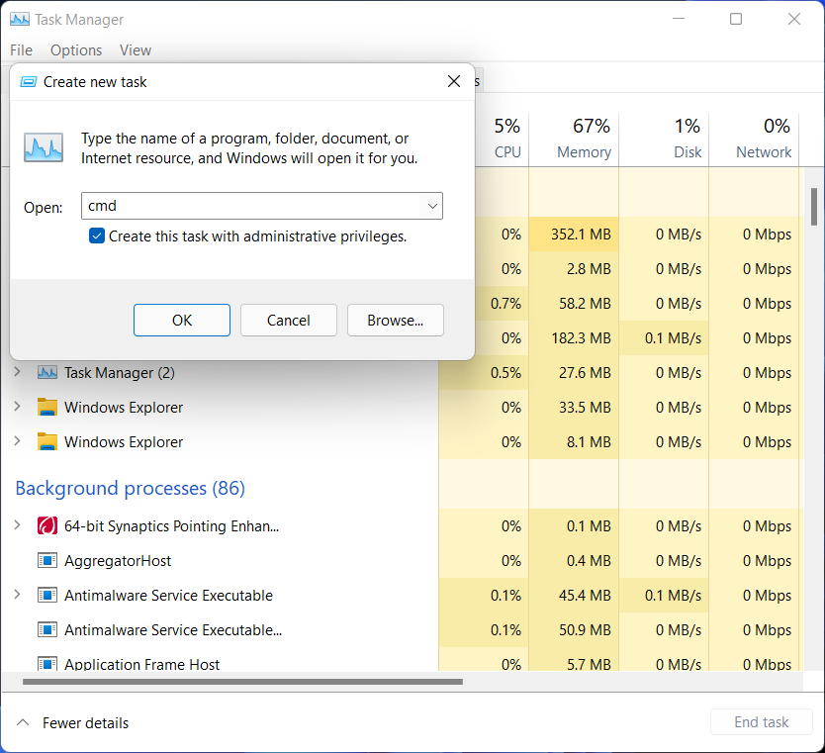
Task: Select Antimalware Service Executable name in 45.4 MB row
Action: [168, 596]
